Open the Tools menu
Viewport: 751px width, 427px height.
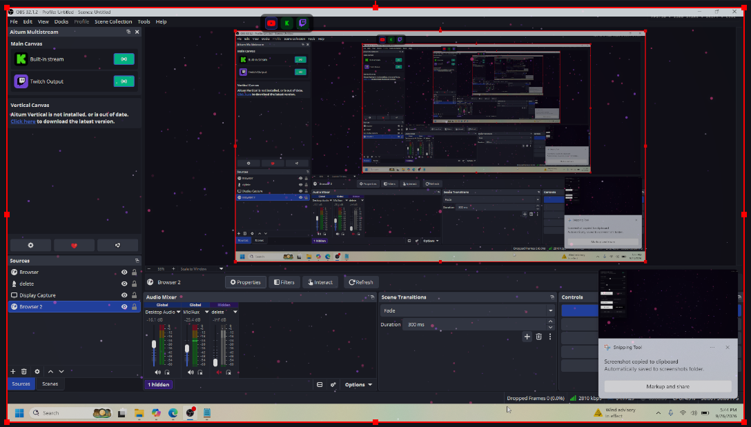pos(144,21)
